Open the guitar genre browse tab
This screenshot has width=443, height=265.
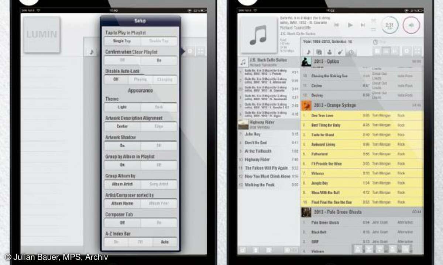[x=340, y=52]
